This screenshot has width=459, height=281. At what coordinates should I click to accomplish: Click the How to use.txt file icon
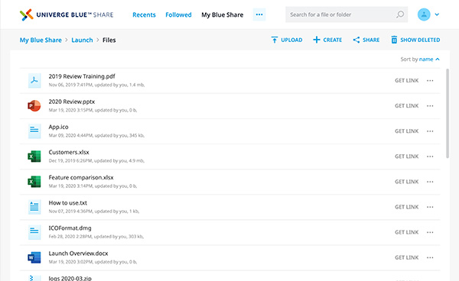click(x=34, y=207)
